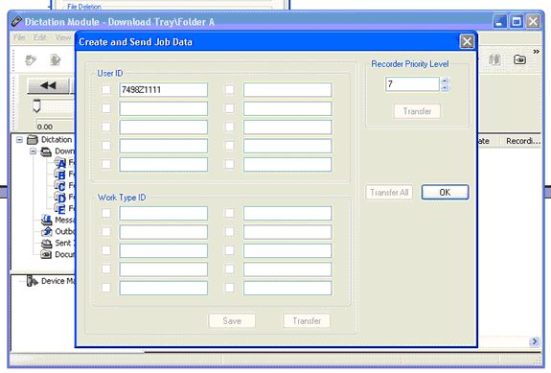Click the Device Manager icon
The width and height of the screenshot is (551, 373).
33,281
